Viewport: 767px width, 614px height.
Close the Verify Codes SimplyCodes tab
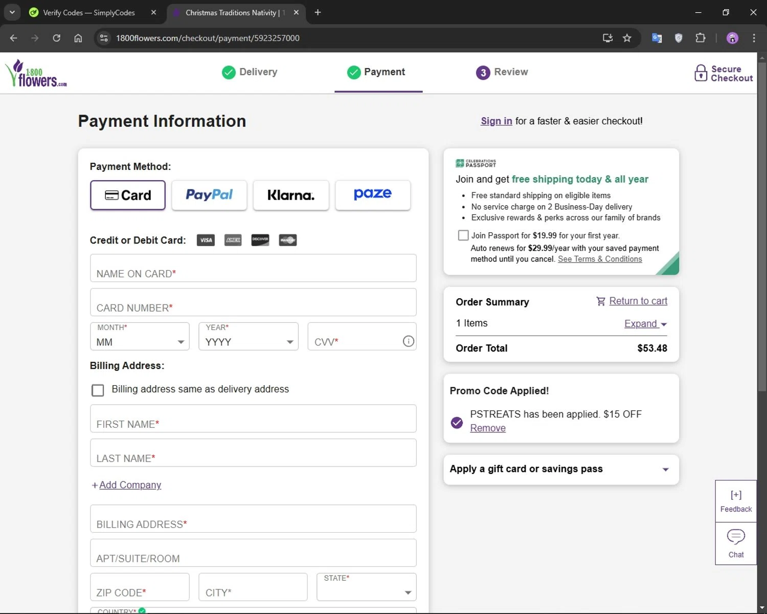[153, 12]
